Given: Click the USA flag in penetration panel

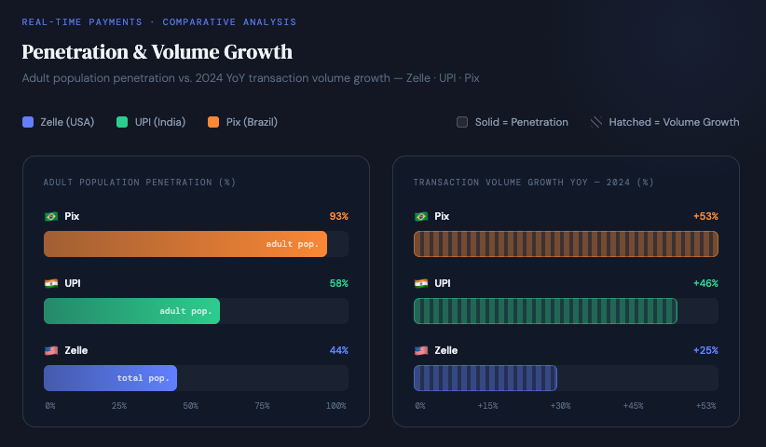Looking at the screenshot, I should click(x=51, y=350).
